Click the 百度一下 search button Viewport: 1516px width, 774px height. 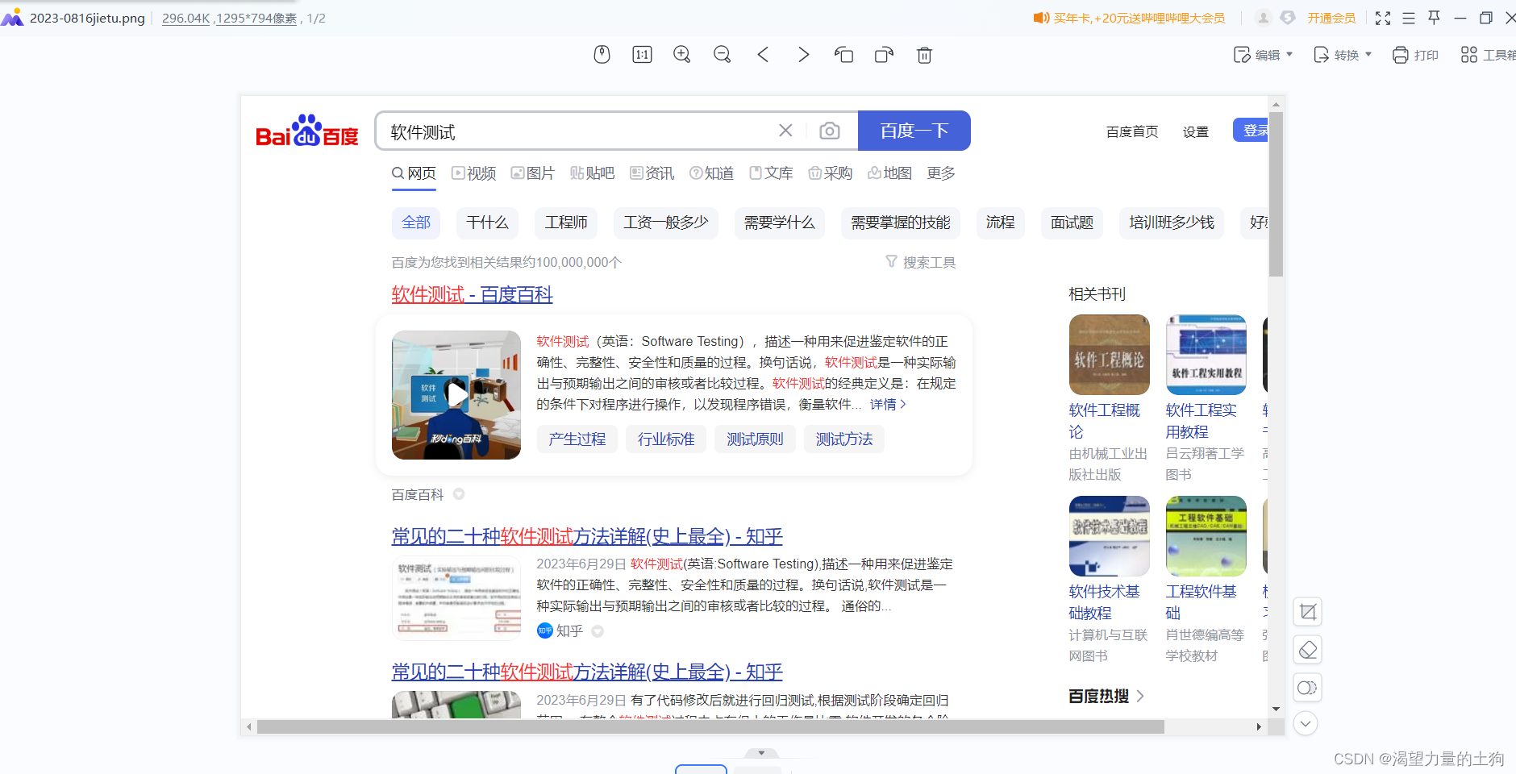[914, 131]
